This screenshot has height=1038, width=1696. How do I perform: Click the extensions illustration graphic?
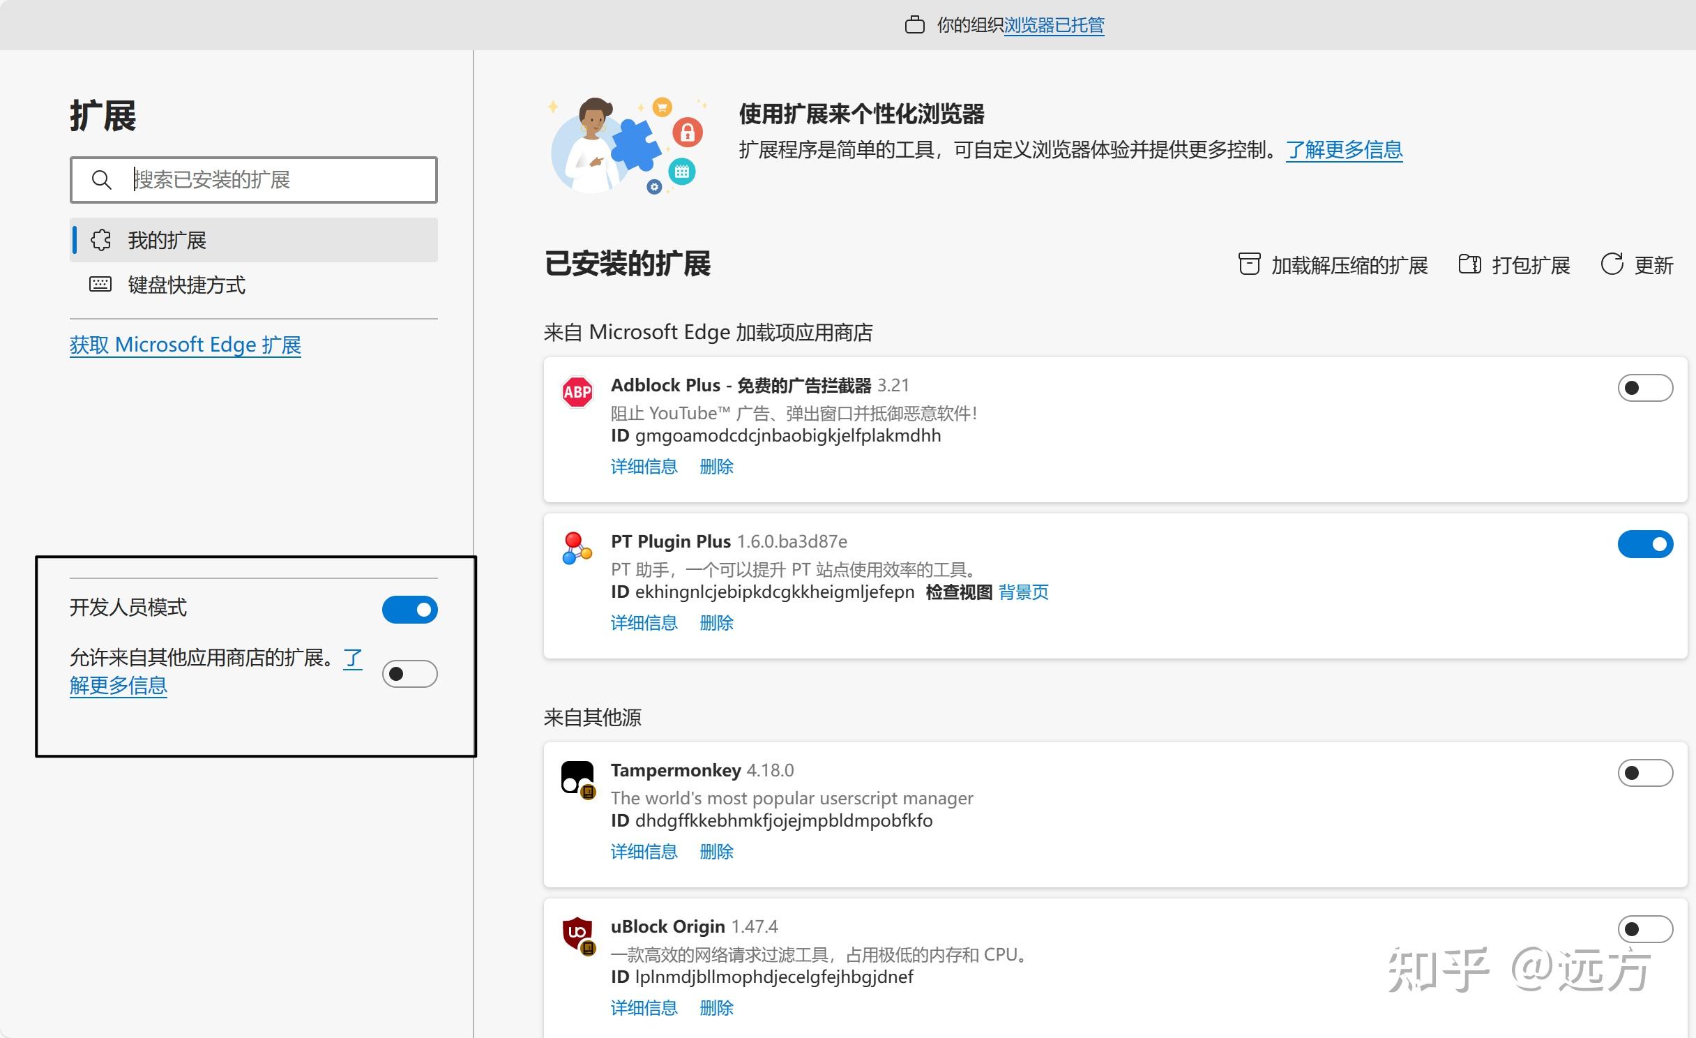coord(626,144)
